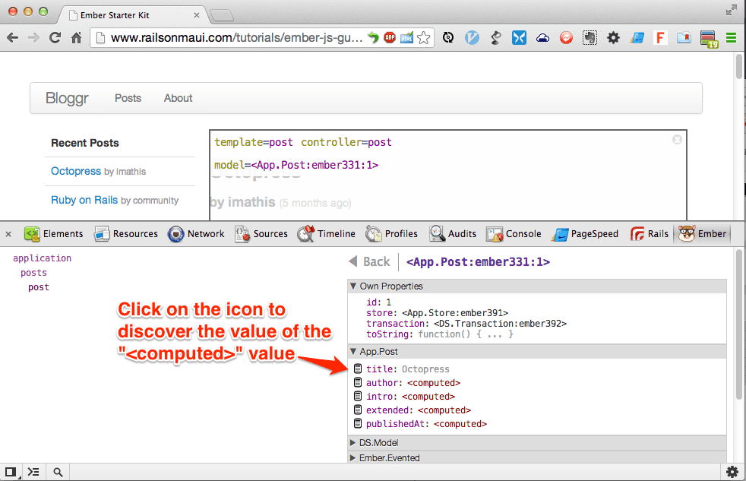
Task: Bookmark this page with the star icon
Action: point(424,37)
